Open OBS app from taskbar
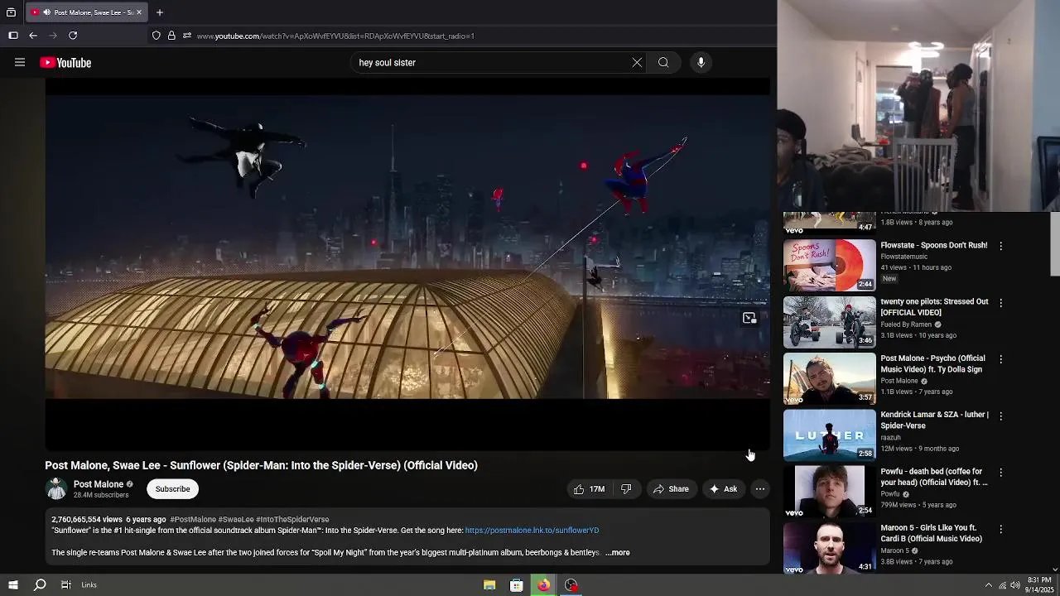The width and height of the screenshot is (1060, 596). [571, 585]
